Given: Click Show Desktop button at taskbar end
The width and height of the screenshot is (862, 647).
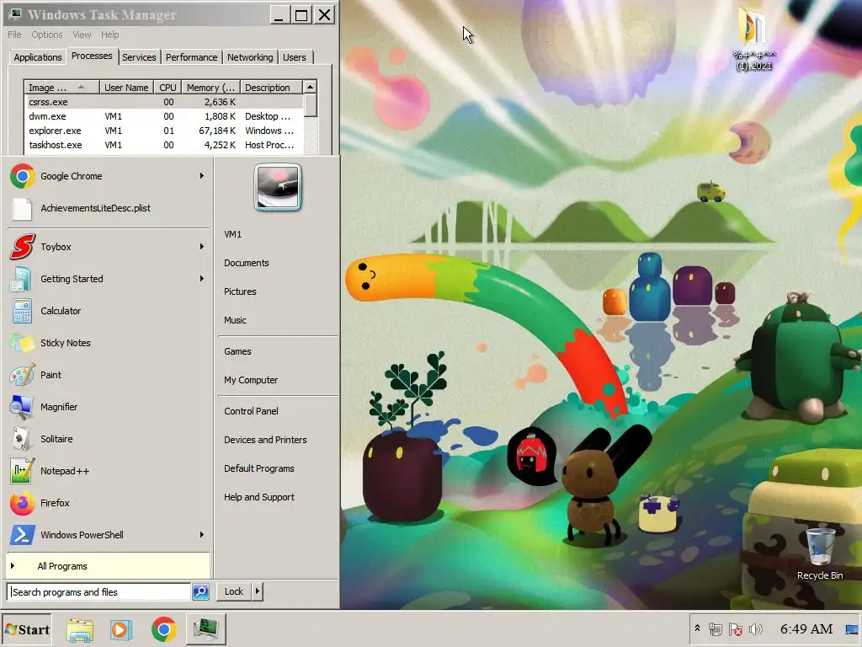Looking at the screenshot, I should 853,629.
